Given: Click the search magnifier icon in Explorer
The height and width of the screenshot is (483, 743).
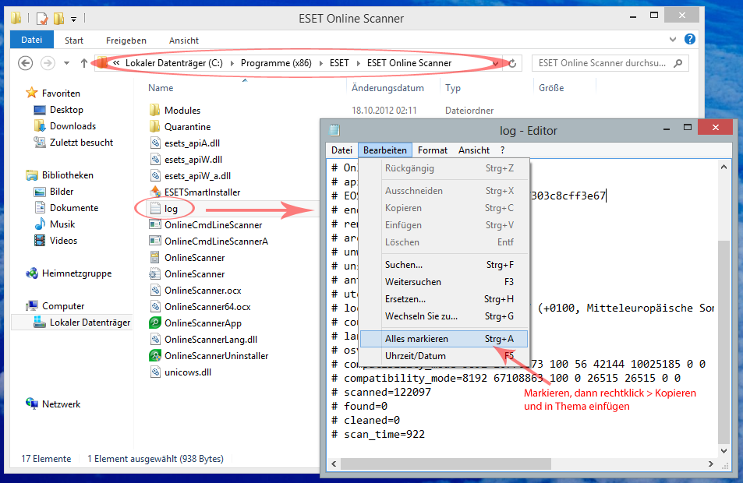Looking at the screenshot, I should (678, 63).
